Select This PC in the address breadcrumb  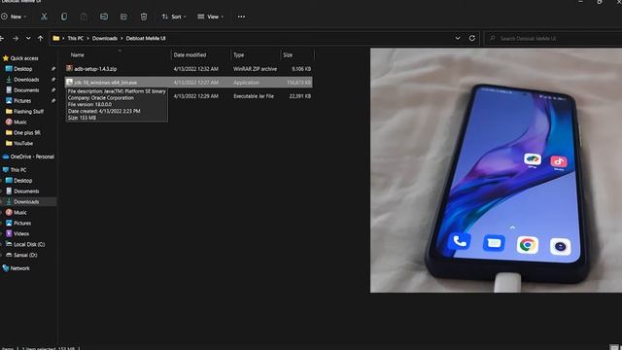tap(76, 39)
